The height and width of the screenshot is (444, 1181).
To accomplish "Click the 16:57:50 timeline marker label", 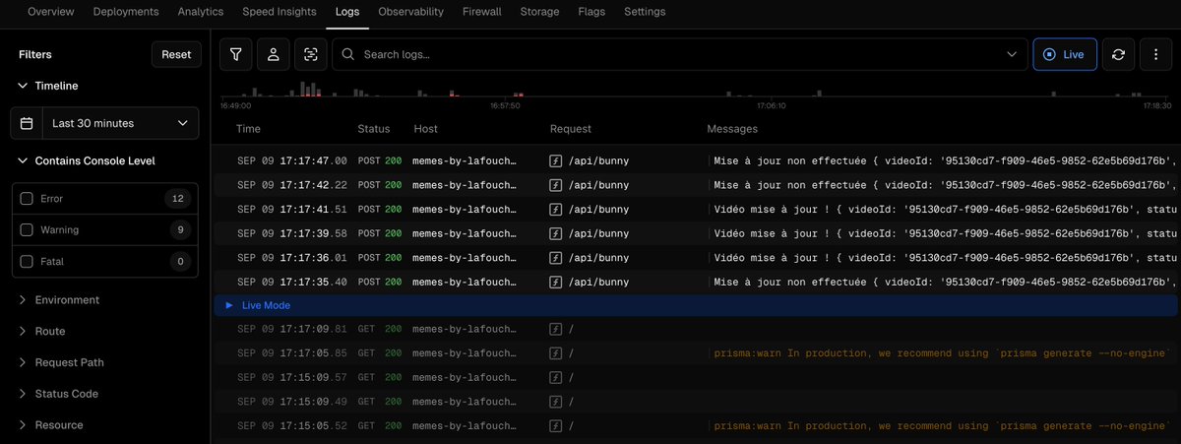I will click(x=505, y=105).
